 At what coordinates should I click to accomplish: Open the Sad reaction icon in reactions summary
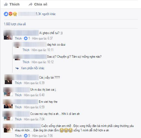(x=15, y=14)
